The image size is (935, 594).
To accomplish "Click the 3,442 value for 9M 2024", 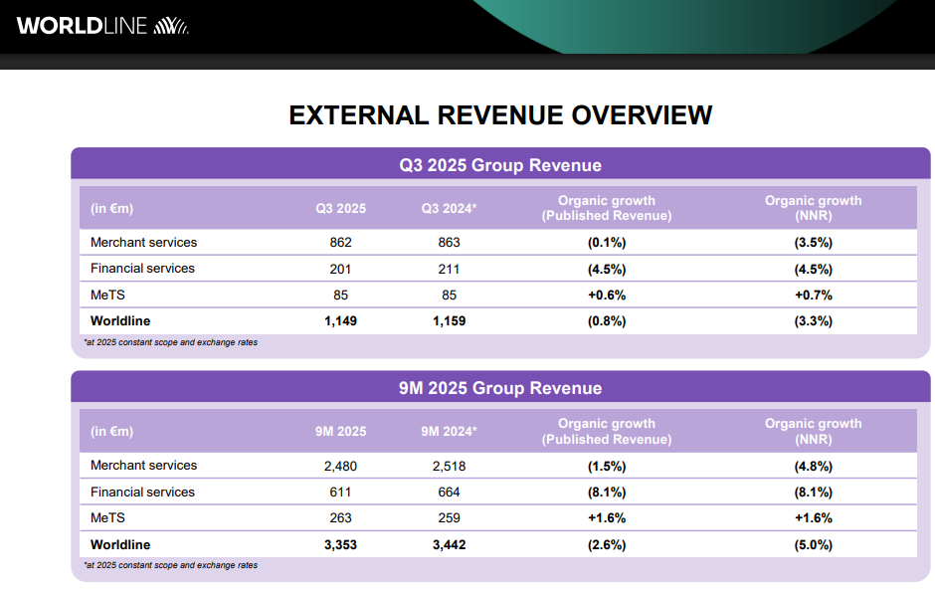I will [x=449, y=544].
